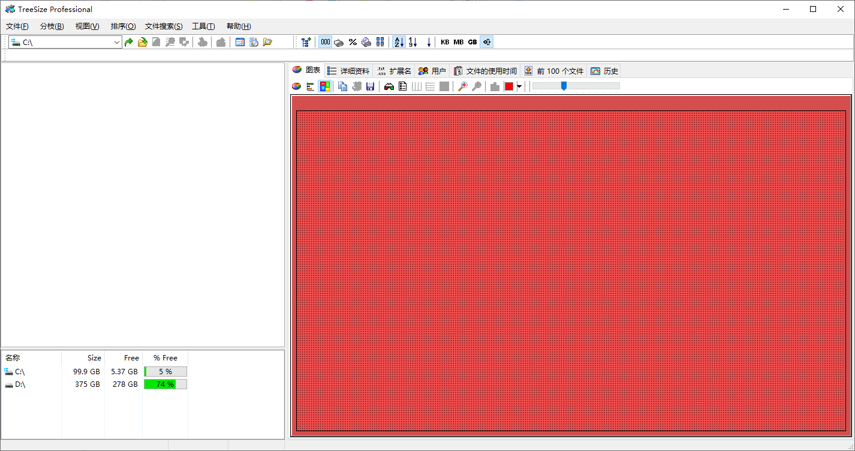The image size is (855, 451).
Task: Toggle size display mode (000 icon)
Action: [x=325, y=42]
